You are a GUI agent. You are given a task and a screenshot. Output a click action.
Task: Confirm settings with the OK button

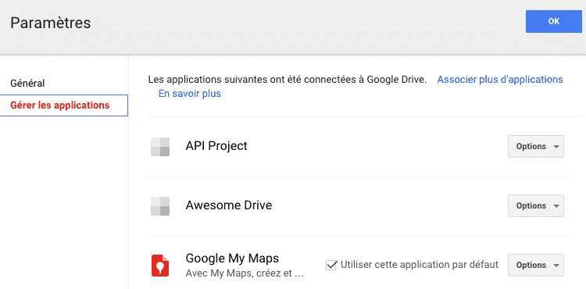click(554, 22)
